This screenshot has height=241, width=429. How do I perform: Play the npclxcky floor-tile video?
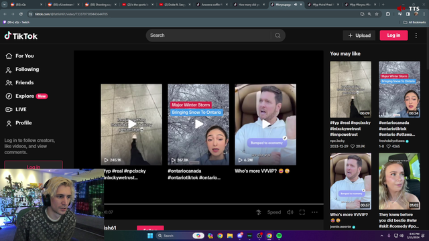coord(131,125)
